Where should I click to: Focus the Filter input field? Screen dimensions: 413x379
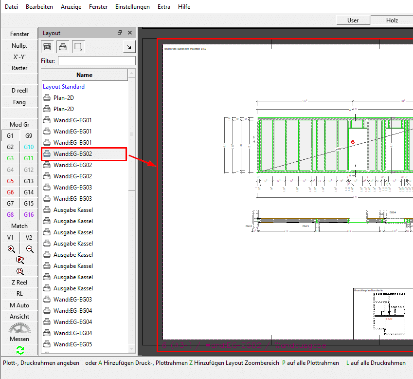pyautogui.click(x=97, y=61)
